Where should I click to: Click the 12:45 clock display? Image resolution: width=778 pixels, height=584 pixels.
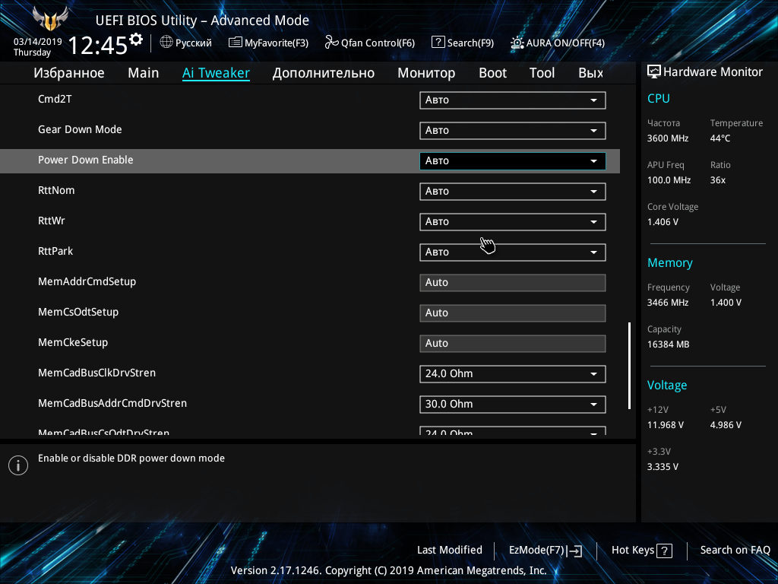(98, 46)
